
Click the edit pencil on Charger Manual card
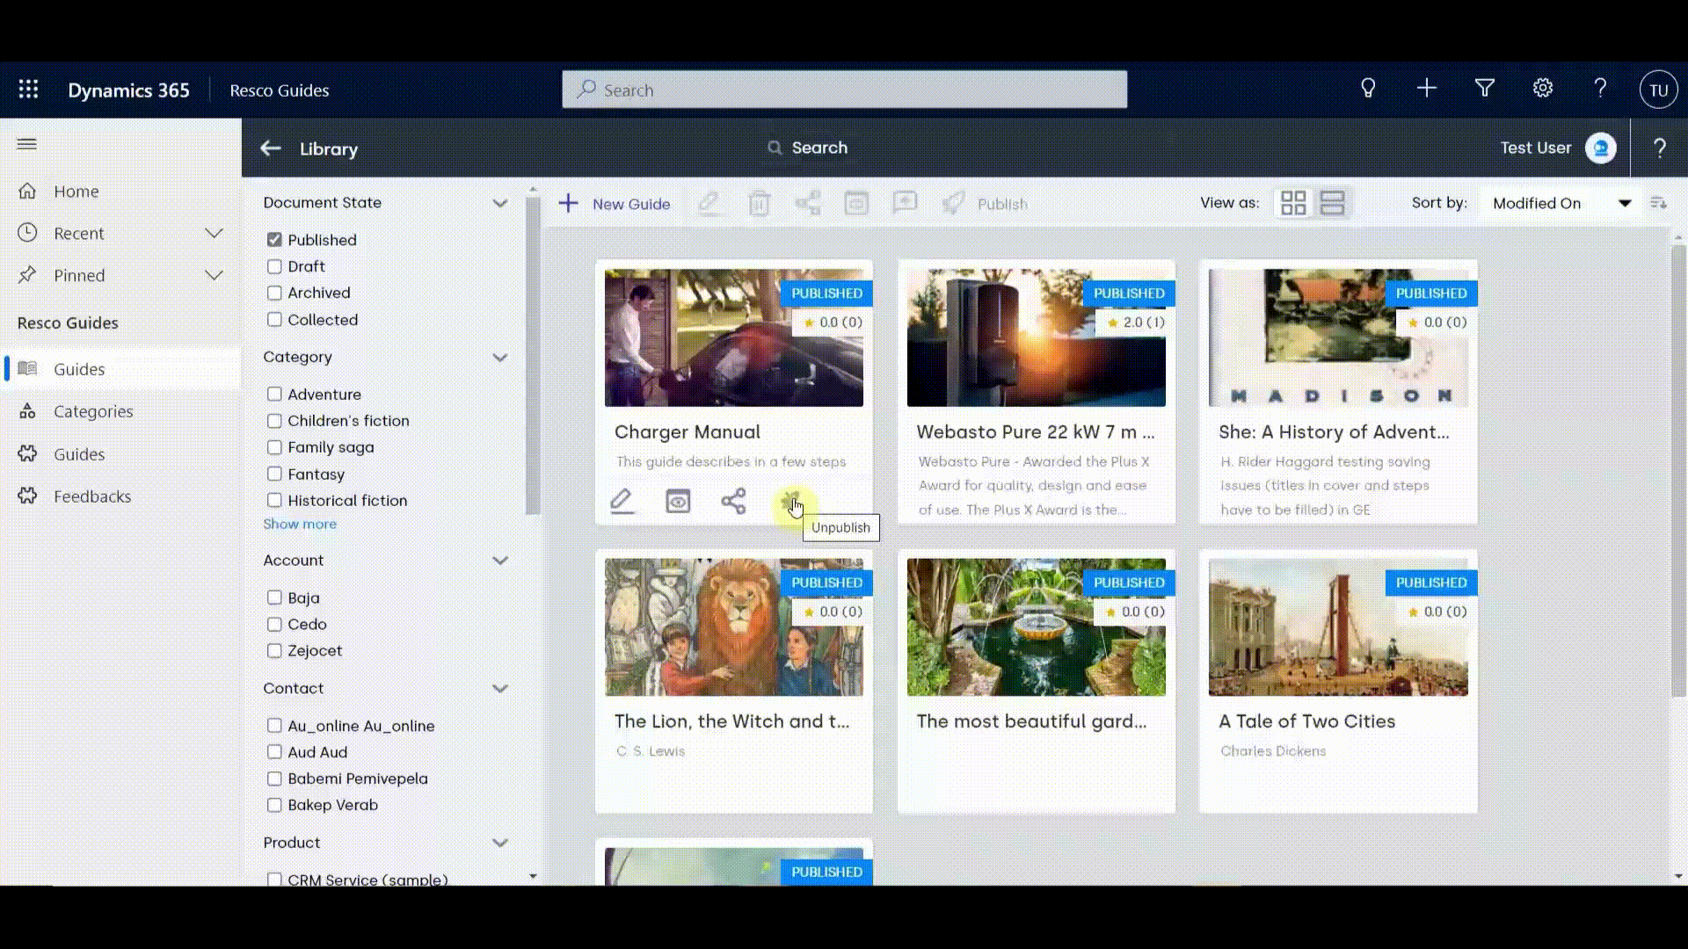[622, 501]
